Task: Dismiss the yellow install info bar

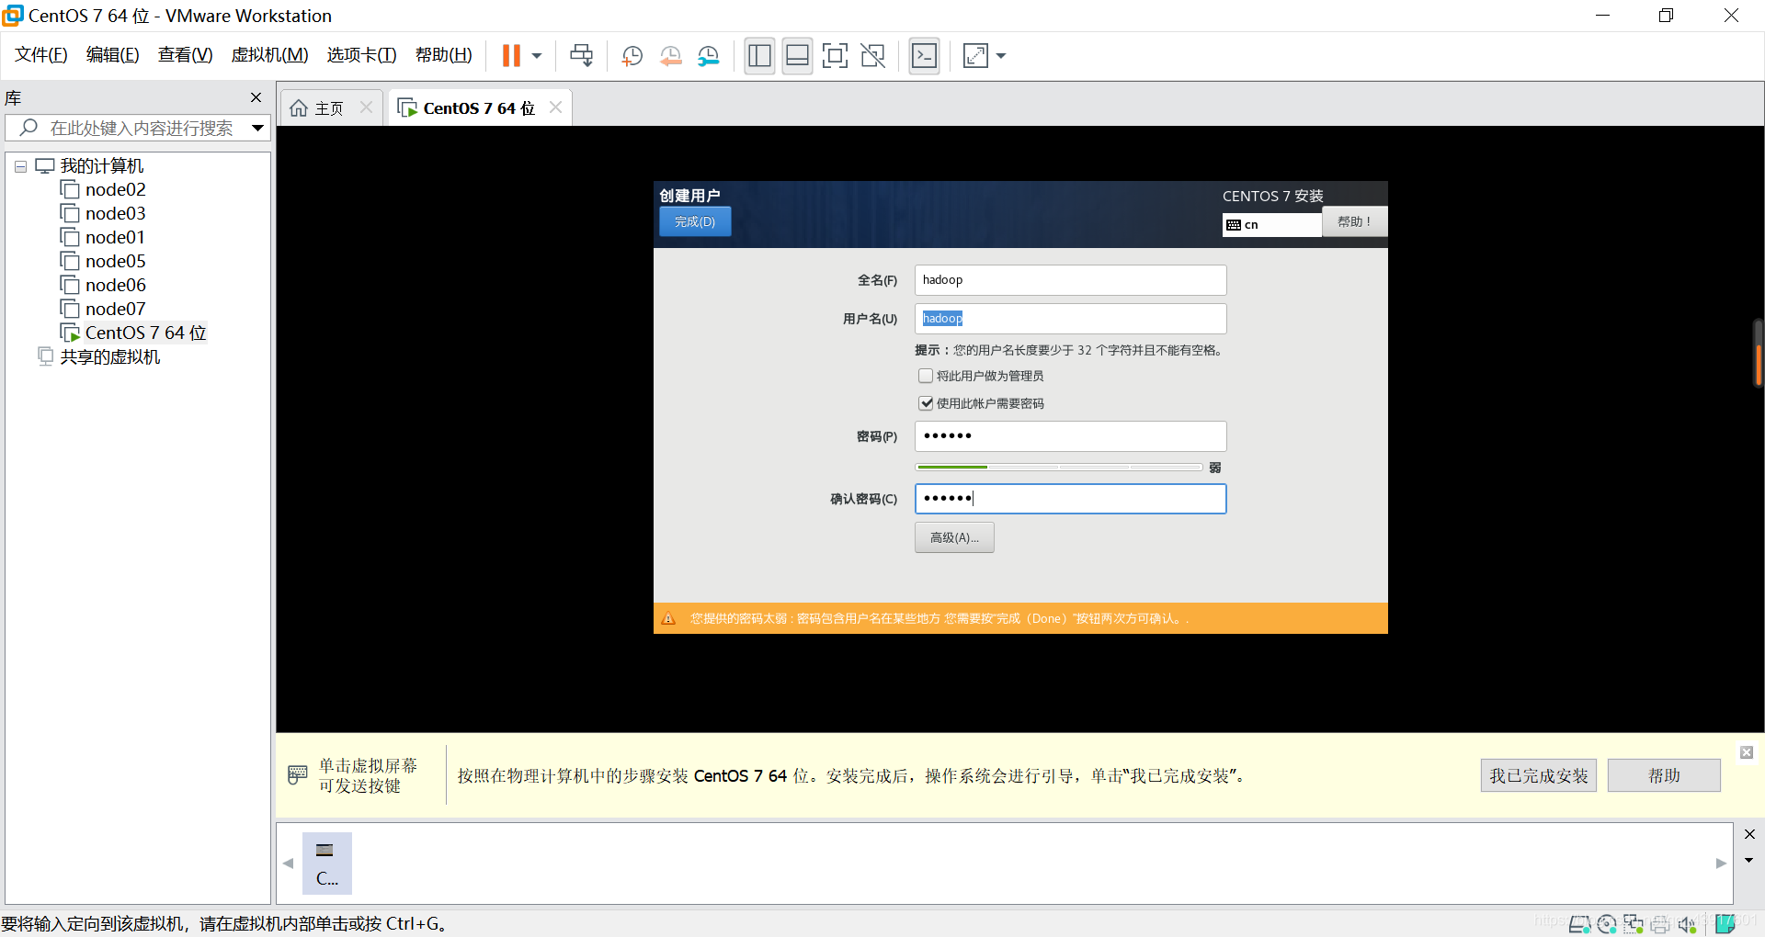Action: (x=1747, y=752)
